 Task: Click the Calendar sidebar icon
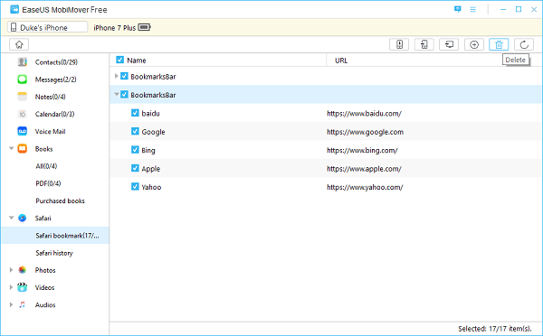tap(22, 114)
